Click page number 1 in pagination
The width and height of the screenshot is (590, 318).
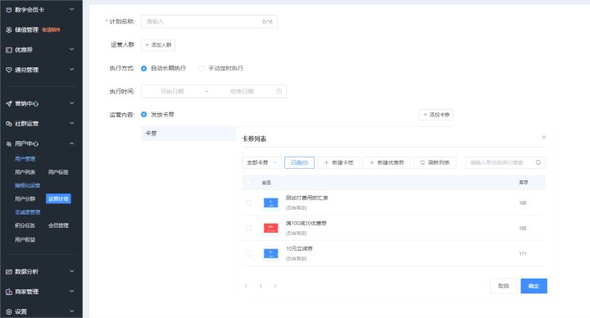tap(261, 286)
